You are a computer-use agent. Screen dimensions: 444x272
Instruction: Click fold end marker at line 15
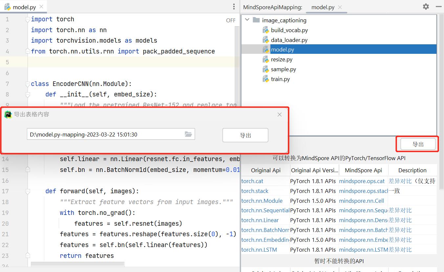(28, 170)
